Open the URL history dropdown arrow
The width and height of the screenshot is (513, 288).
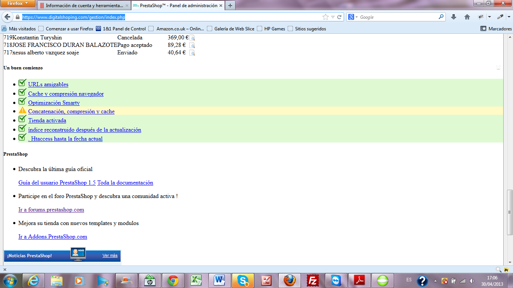click(x=333, y=17)
